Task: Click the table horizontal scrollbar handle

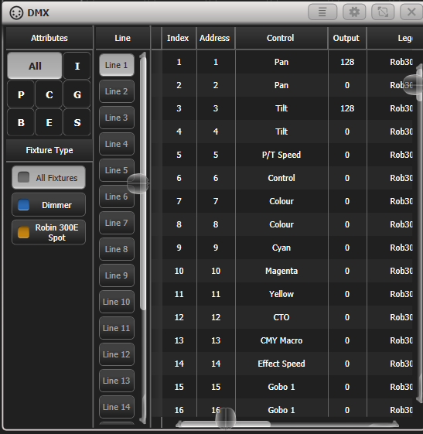Action: pyautogui.click(x=226, y=419)
